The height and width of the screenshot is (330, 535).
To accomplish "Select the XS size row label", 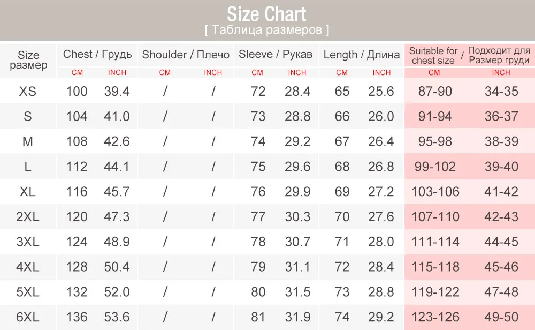I will [28, 91].
